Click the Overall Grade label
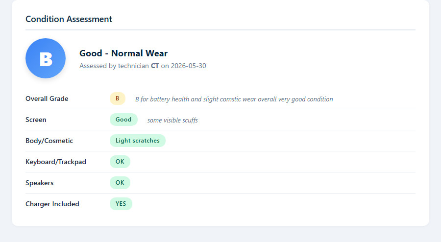This screenshot has width=441, height=242. [x=47, y=98]
